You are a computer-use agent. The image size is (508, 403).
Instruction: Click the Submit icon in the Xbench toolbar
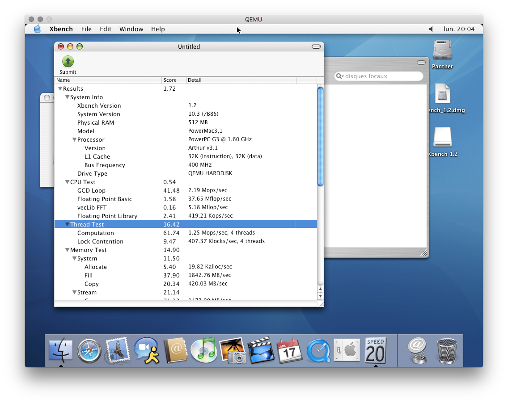[68, 61]
